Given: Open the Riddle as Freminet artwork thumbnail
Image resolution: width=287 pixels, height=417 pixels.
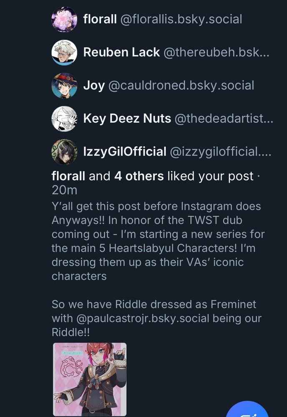Looking at the screenshot, I should (90, 379).
